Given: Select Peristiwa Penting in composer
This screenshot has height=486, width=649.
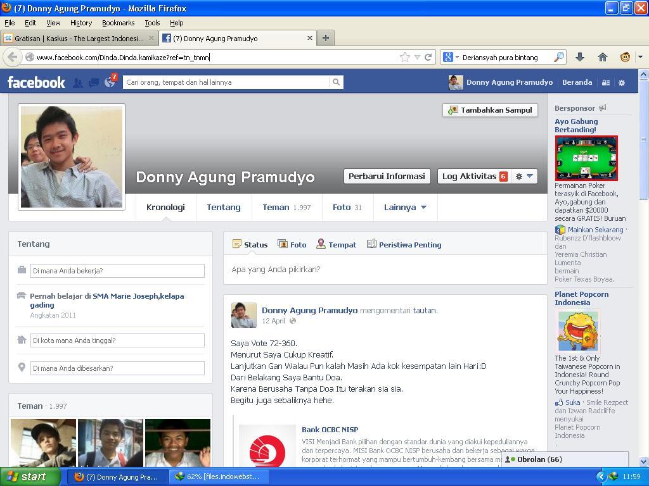Looking at the screenshot, I should (x=404, y=245).
